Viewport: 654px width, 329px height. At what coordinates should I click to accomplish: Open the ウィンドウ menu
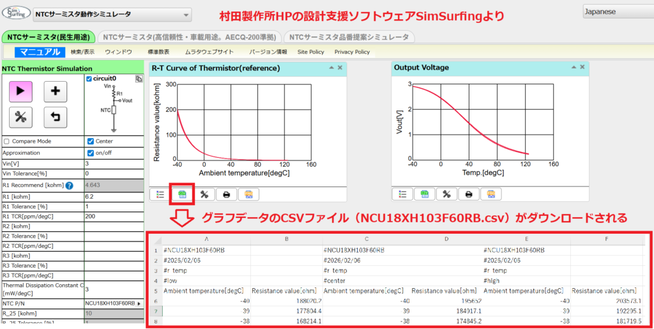[118, 52]
